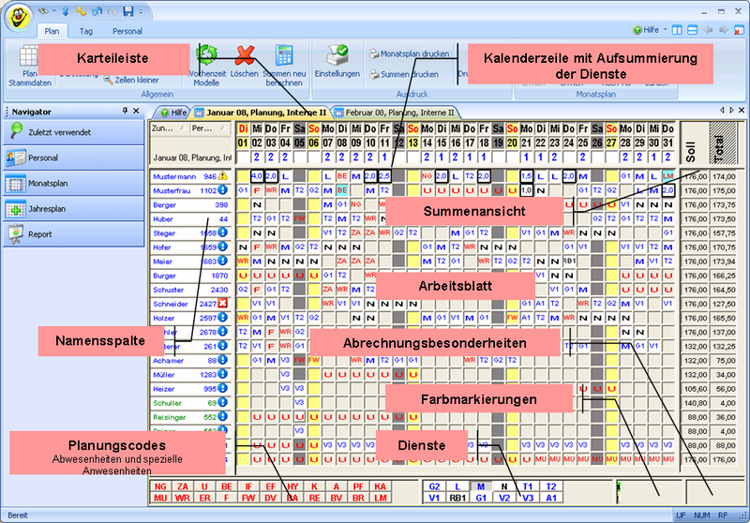Image resolution: width=750 pixels, height=523 pixels.
Task: Pin the Navigator panel
Action: [x=125, y=111]
